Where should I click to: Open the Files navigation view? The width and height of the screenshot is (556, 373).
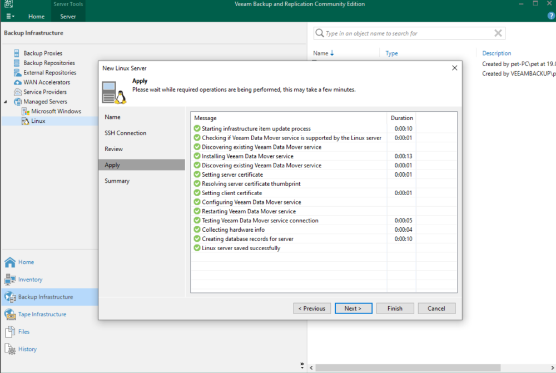24,331
